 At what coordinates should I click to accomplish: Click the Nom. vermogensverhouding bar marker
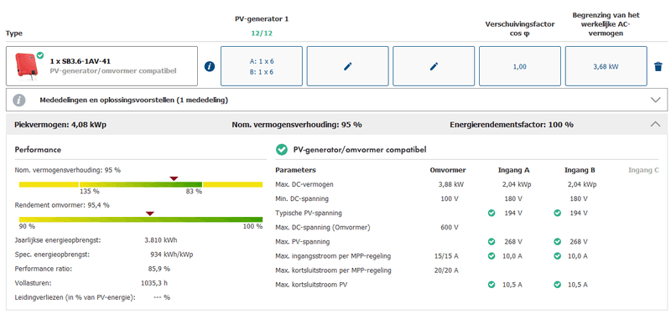[174, 178]
